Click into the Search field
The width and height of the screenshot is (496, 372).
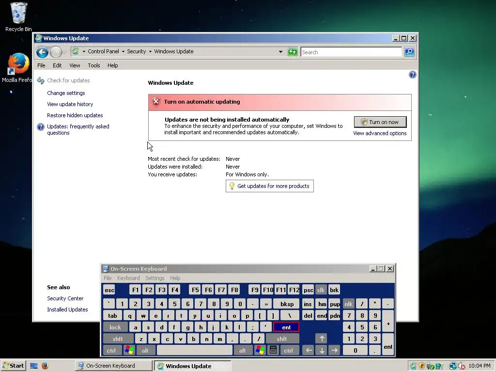tap(351, 52)
